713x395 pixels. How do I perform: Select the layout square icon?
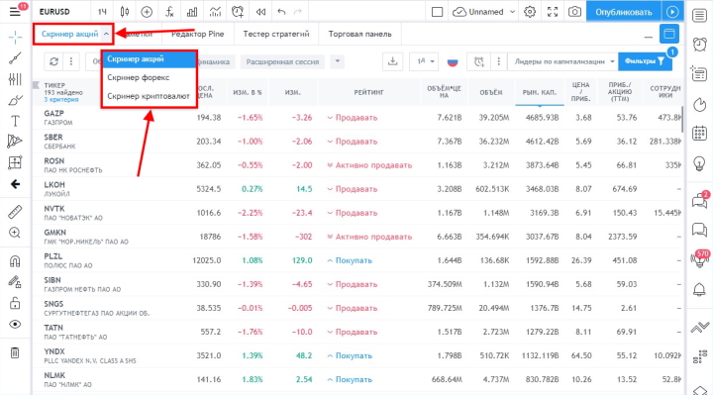437,12
